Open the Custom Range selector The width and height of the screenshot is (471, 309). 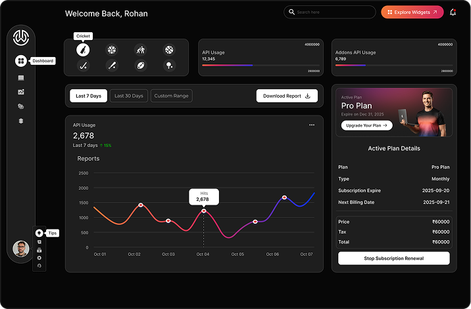tap(171, 96)
